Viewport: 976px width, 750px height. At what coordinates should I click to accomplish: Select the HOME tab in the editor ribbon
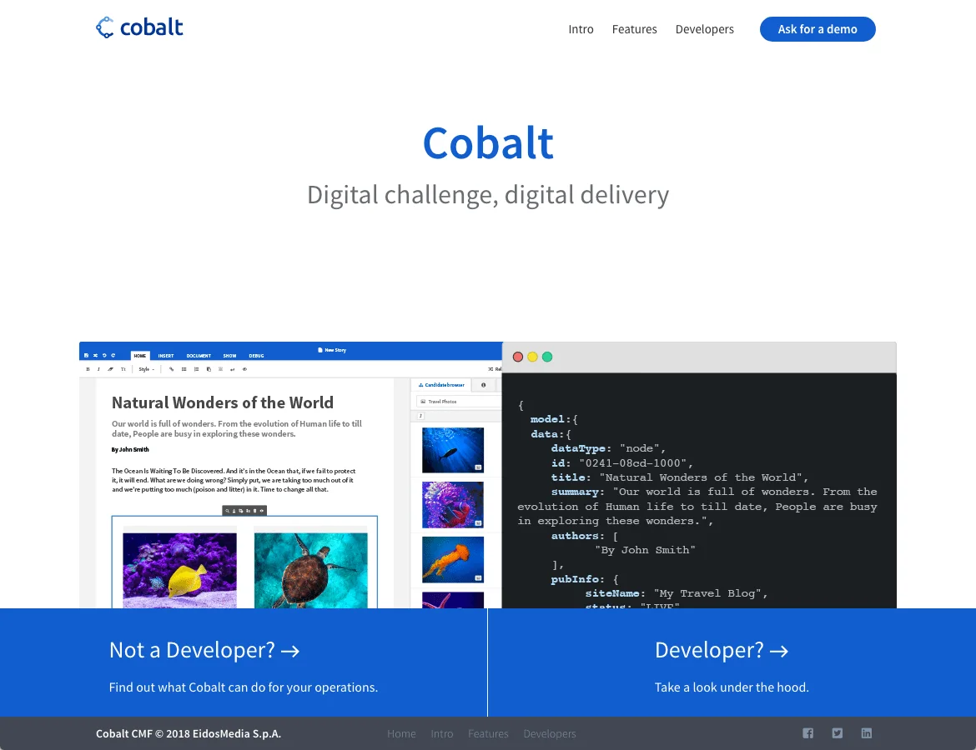coord(140,356)
